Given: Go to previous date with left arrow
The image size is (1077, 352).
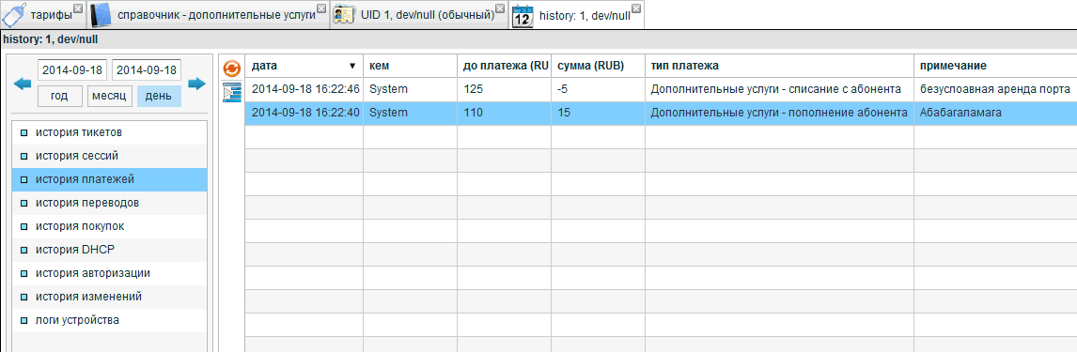Looking at the screenshot, I should [x=23, y=84].
